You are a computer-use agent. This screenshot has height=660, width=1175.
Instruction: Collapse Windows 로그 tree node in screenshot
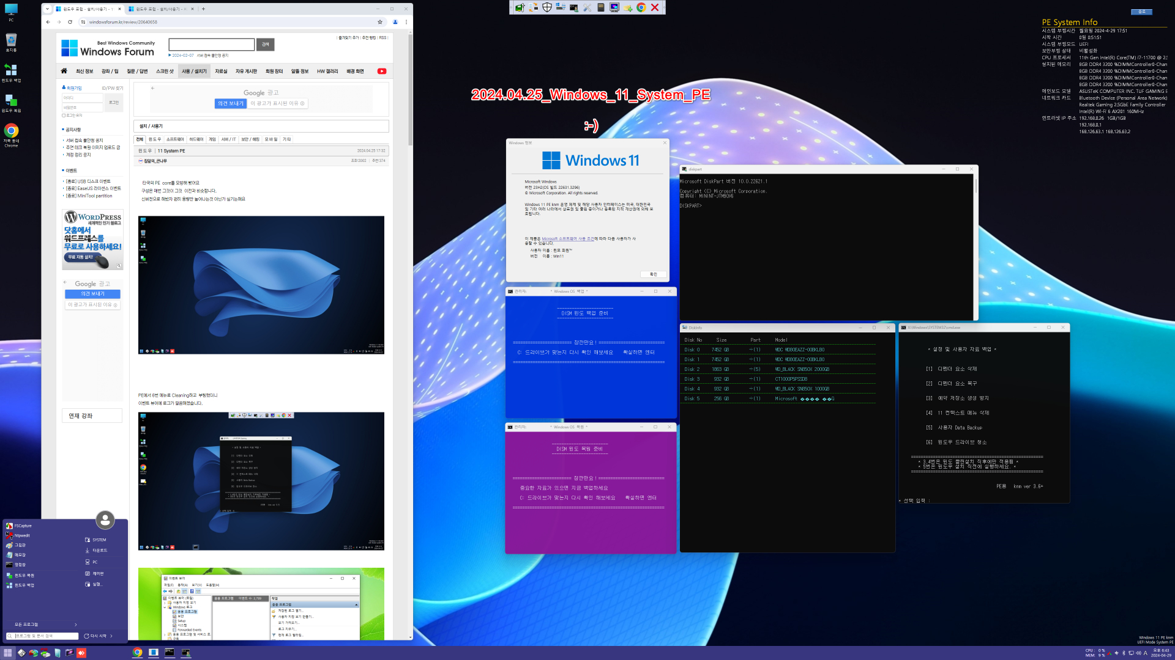click(165, 607)
